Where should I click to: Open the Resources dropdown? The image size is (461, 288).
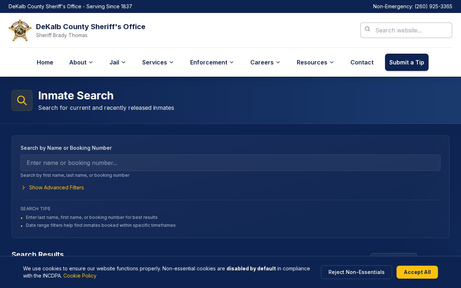click(x=315, y=62)
